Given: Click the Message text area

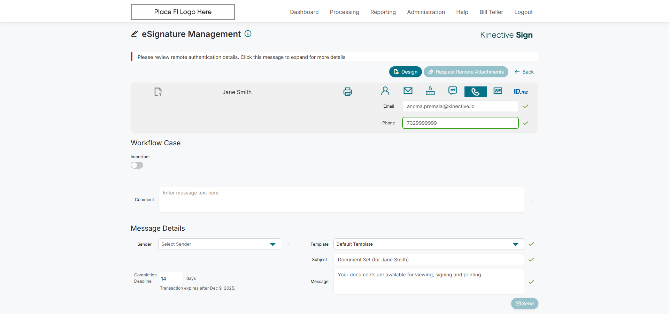Looking at the screenshot, I should (429, 282).
